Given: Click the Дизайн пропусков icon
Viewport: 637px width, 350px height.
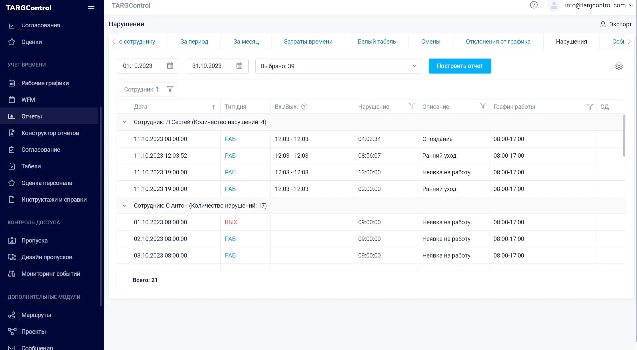Looking at the screenshot, I should click(12, 257).
